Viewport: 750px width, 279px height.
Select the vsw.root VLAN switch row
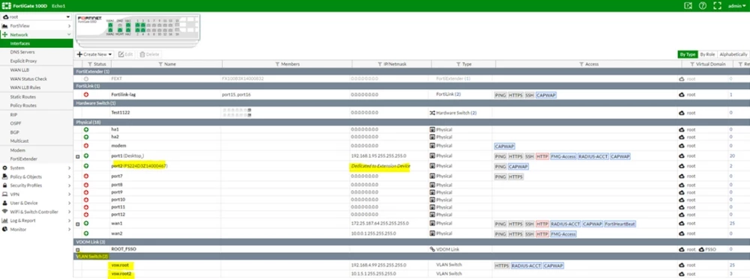pyautogui.click(x=411, y=266)
